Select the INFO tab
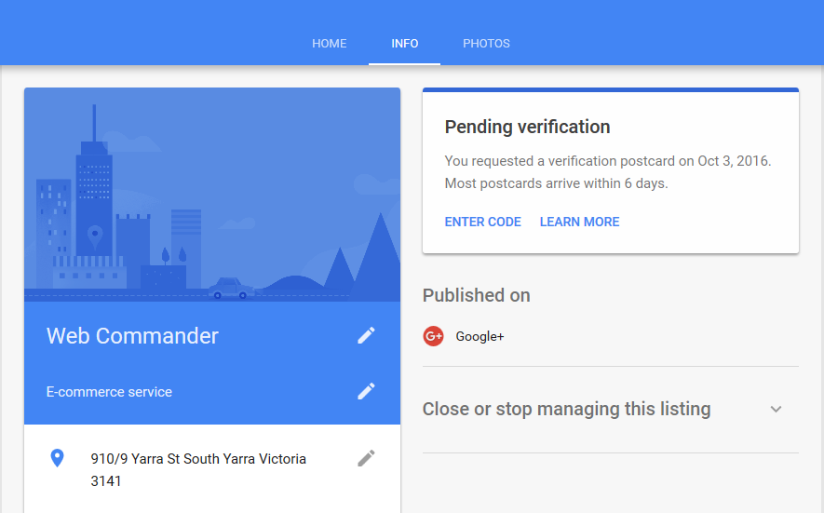Viewport: 824px width, 513px height. (405, 44)
